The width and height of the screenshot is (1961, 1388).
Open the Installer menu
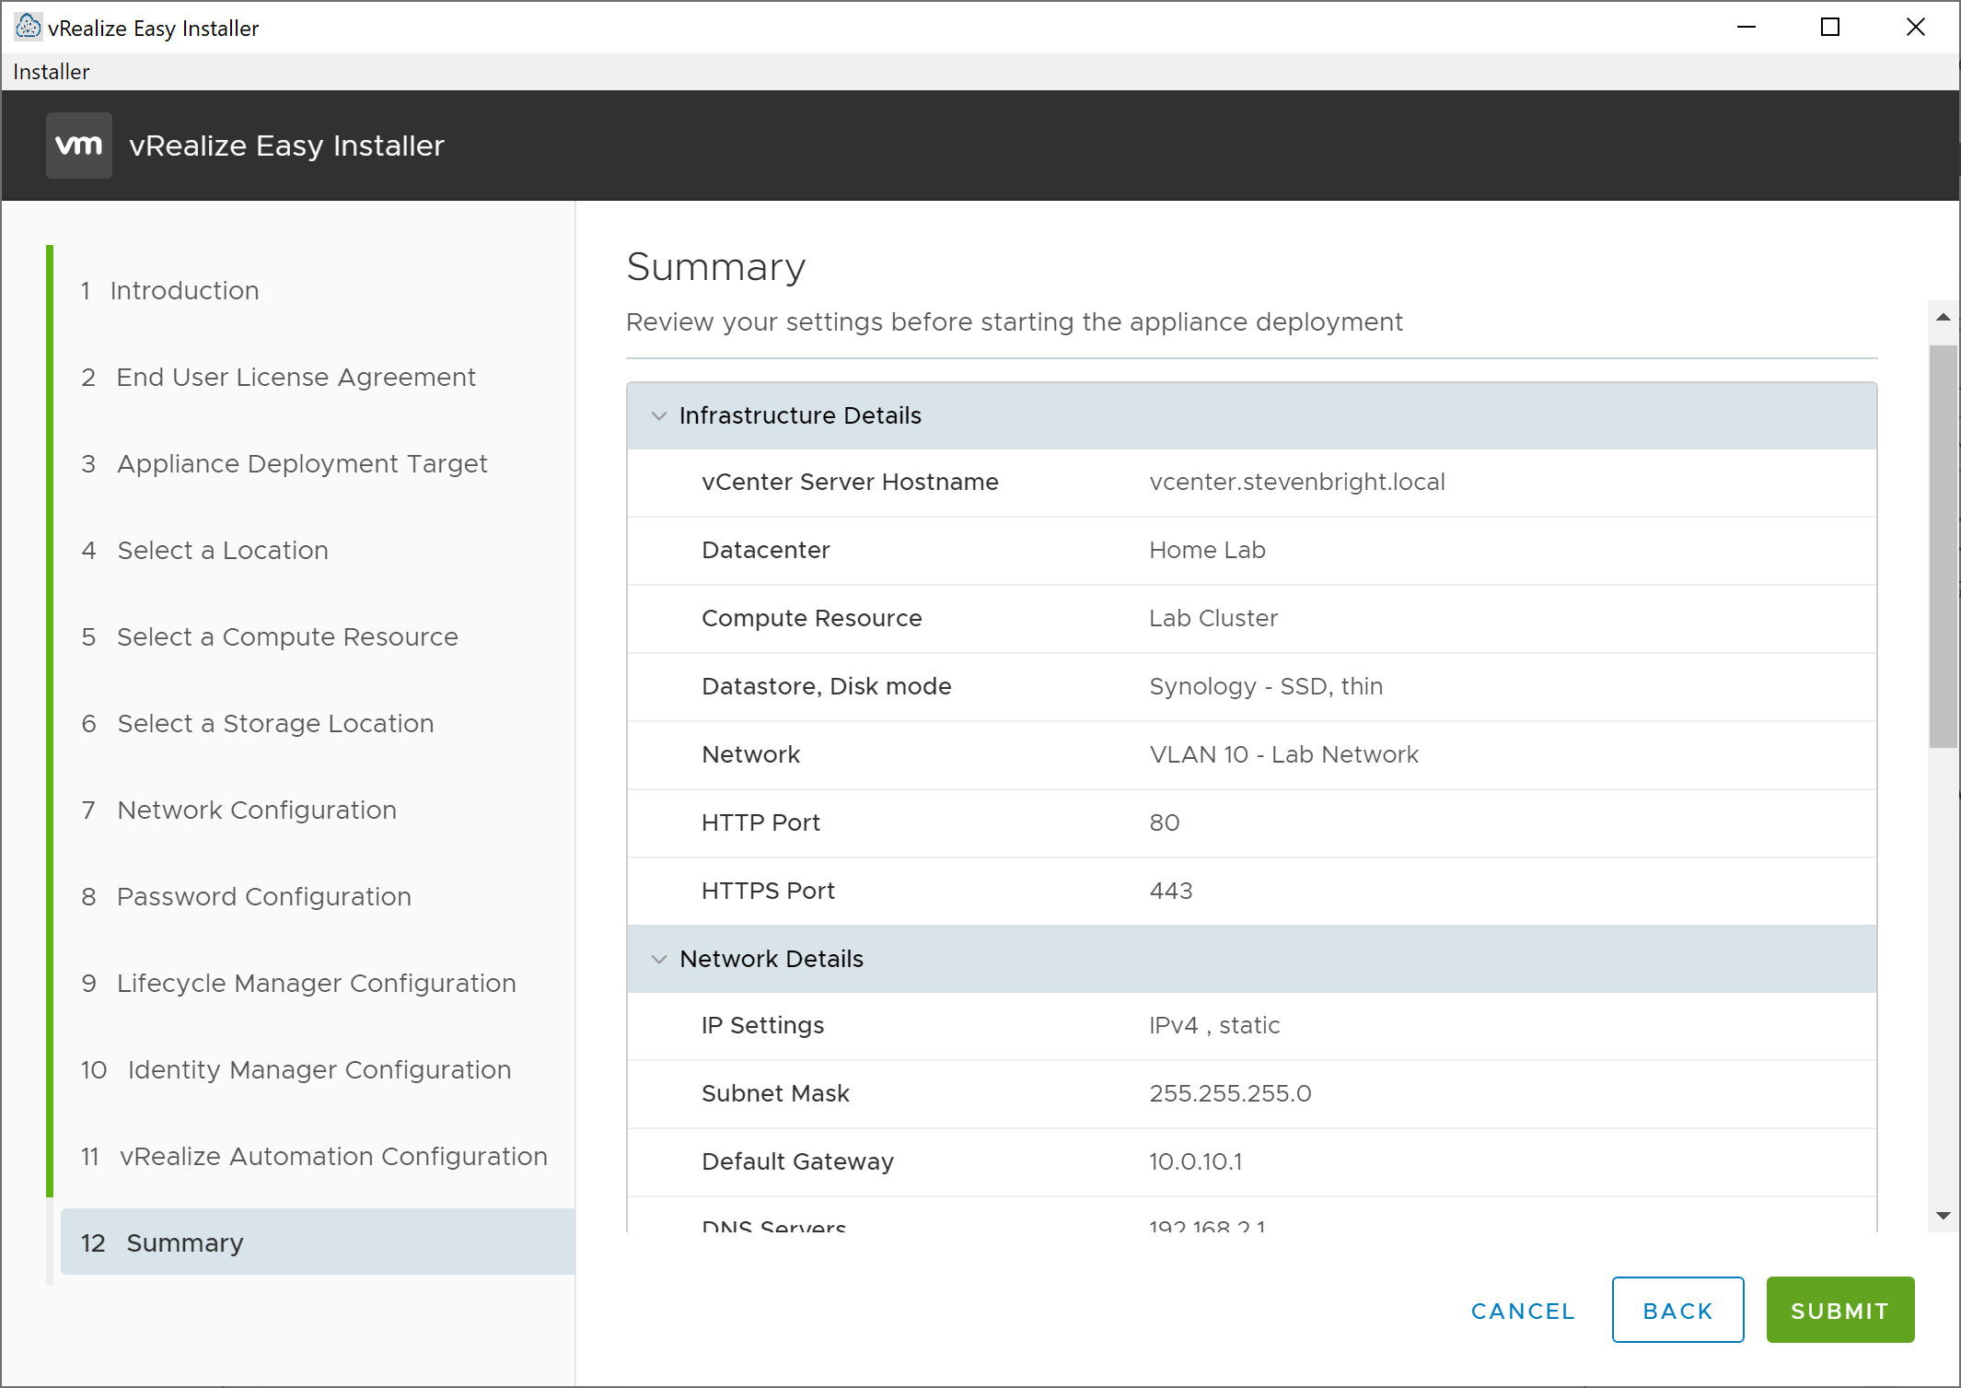pyautogui.click(x=52, y=72)
